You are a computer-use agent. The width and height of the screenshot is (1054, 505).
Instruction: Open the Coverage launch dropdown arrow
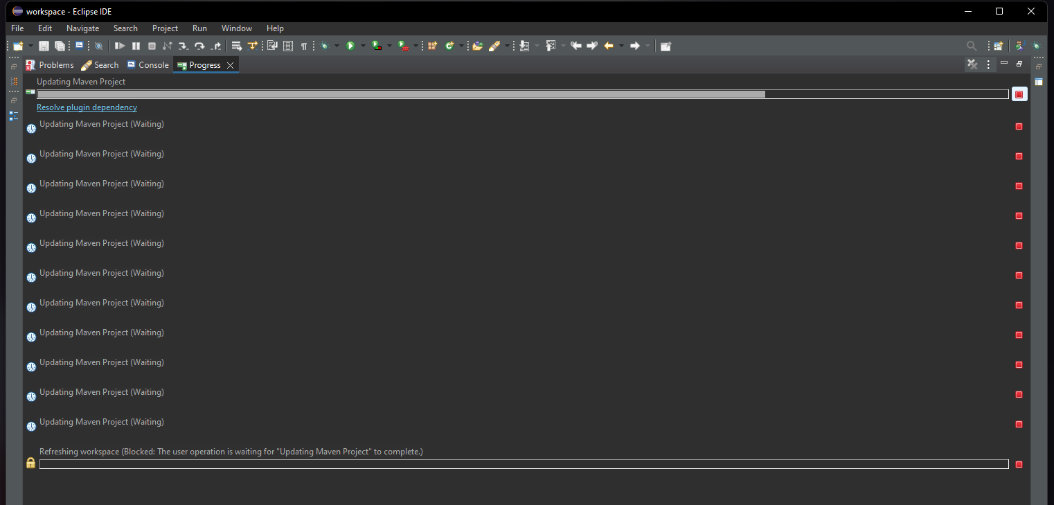[x=389, y=46]
